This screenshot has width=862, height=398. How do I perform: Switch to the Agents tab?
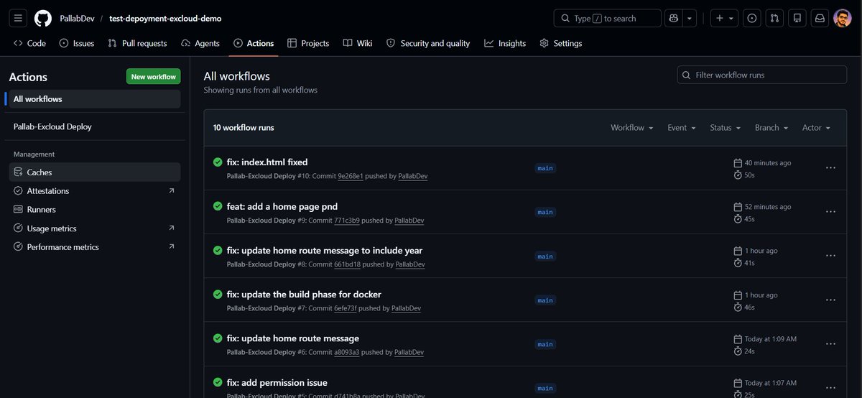pyautogui.click(x=200, y=43)
